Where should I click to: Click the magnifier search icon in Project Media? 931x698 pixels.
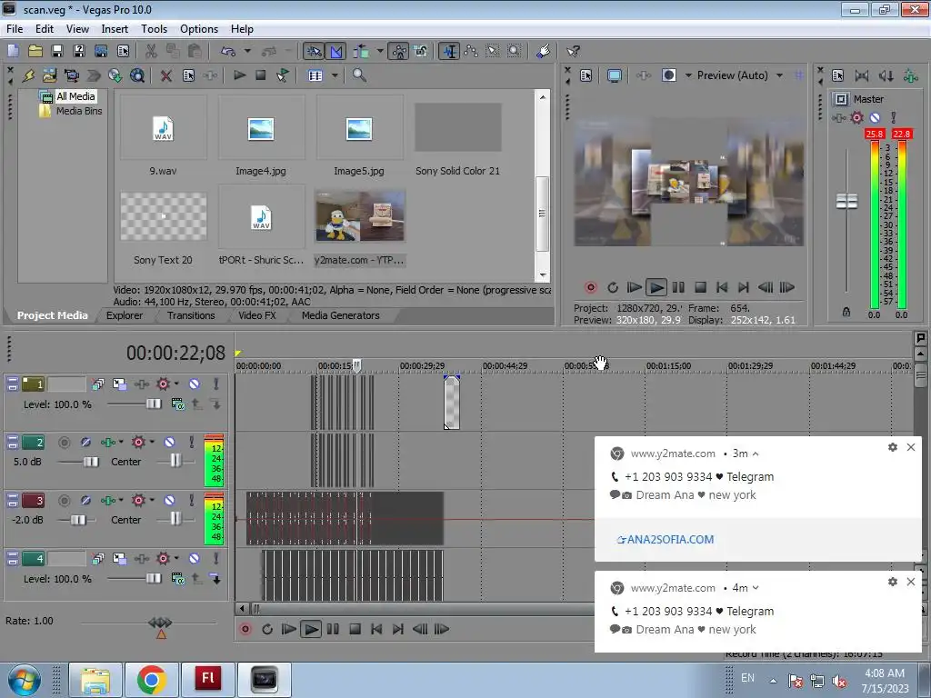359,76
